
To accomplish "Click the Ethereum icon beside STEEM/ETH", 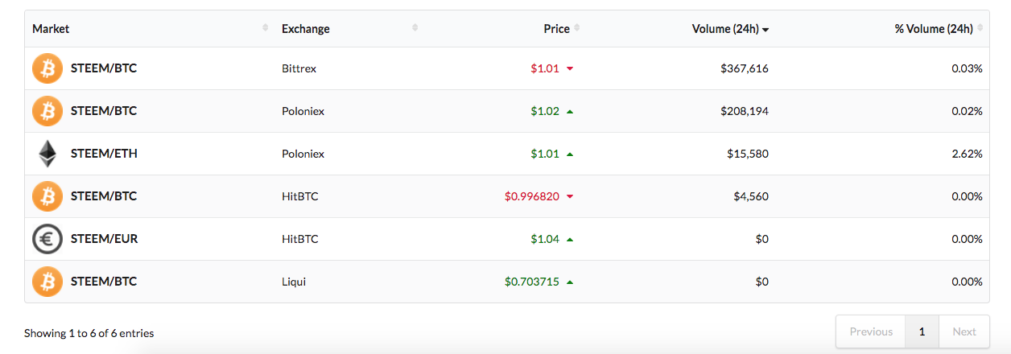I will coord(47,154).
